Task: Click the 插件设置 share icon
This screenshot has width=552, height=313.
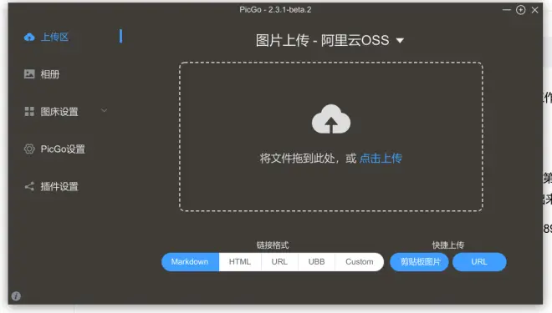Action: [x=29, y=186]
